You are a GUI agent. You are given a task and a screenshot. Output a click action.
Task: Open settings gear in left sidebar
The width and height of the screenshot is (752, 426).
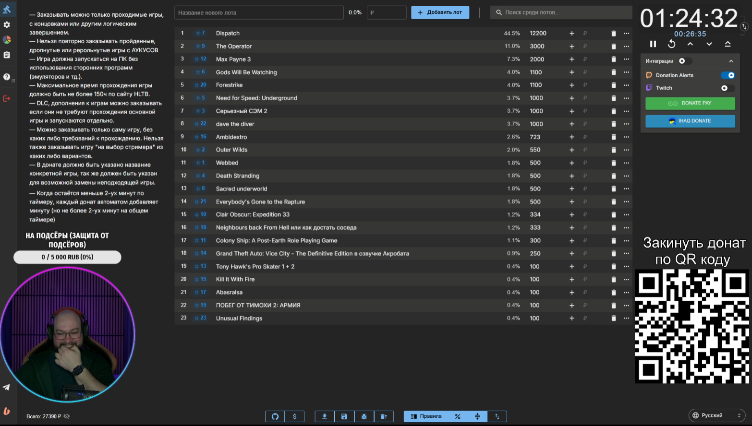(x=7, y=24)
